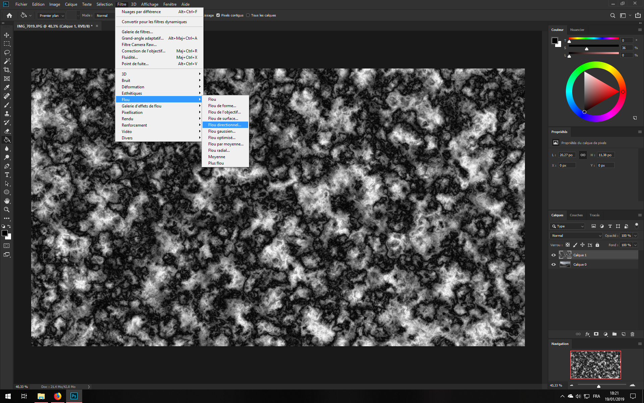
Task: Click the delete layer trash icon
Action: (x=632, y=334)
